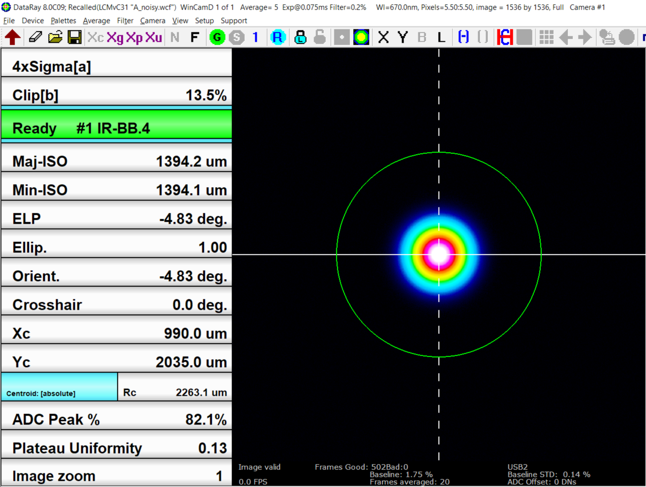Open the View menu

[x=180, y=21]
